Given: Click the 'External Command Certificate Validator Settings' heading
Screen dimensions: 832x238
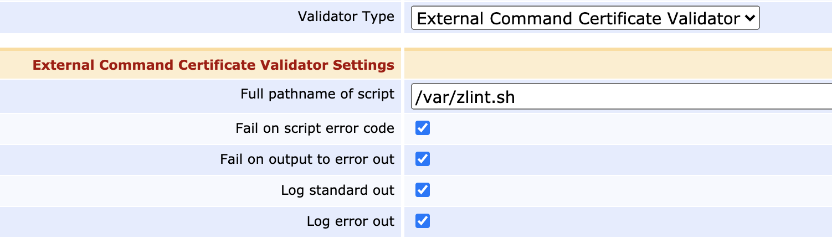Looking at the screenshot, I should 213,65.
